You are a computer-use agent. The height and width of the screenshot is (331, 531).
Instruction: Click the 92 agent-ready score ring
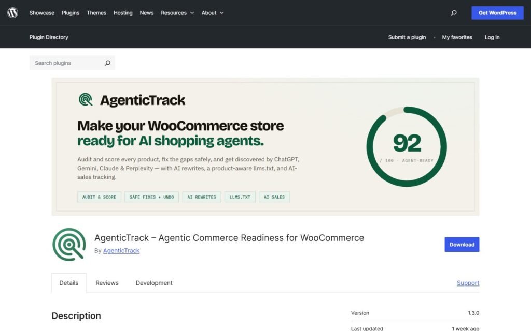pyautogui.click(x=407, y=146)
